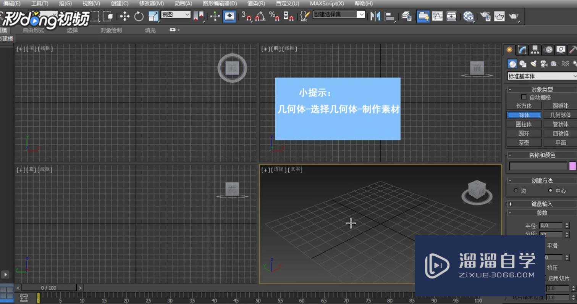Viewport: 577px width, 304px height.
Task: Open the 修改器(M) menu
Action: point(151,3)
